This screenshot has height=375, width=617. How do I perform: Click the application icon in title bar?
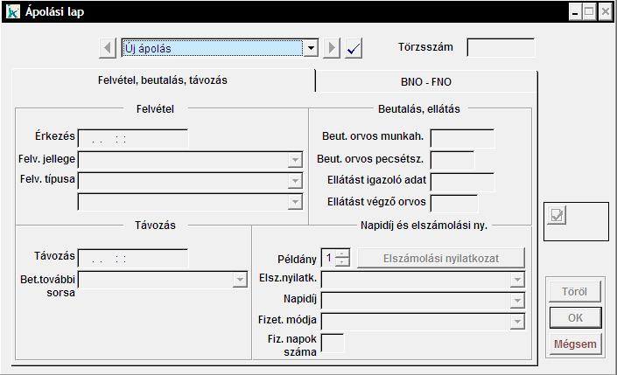click(x=12, y=12)
